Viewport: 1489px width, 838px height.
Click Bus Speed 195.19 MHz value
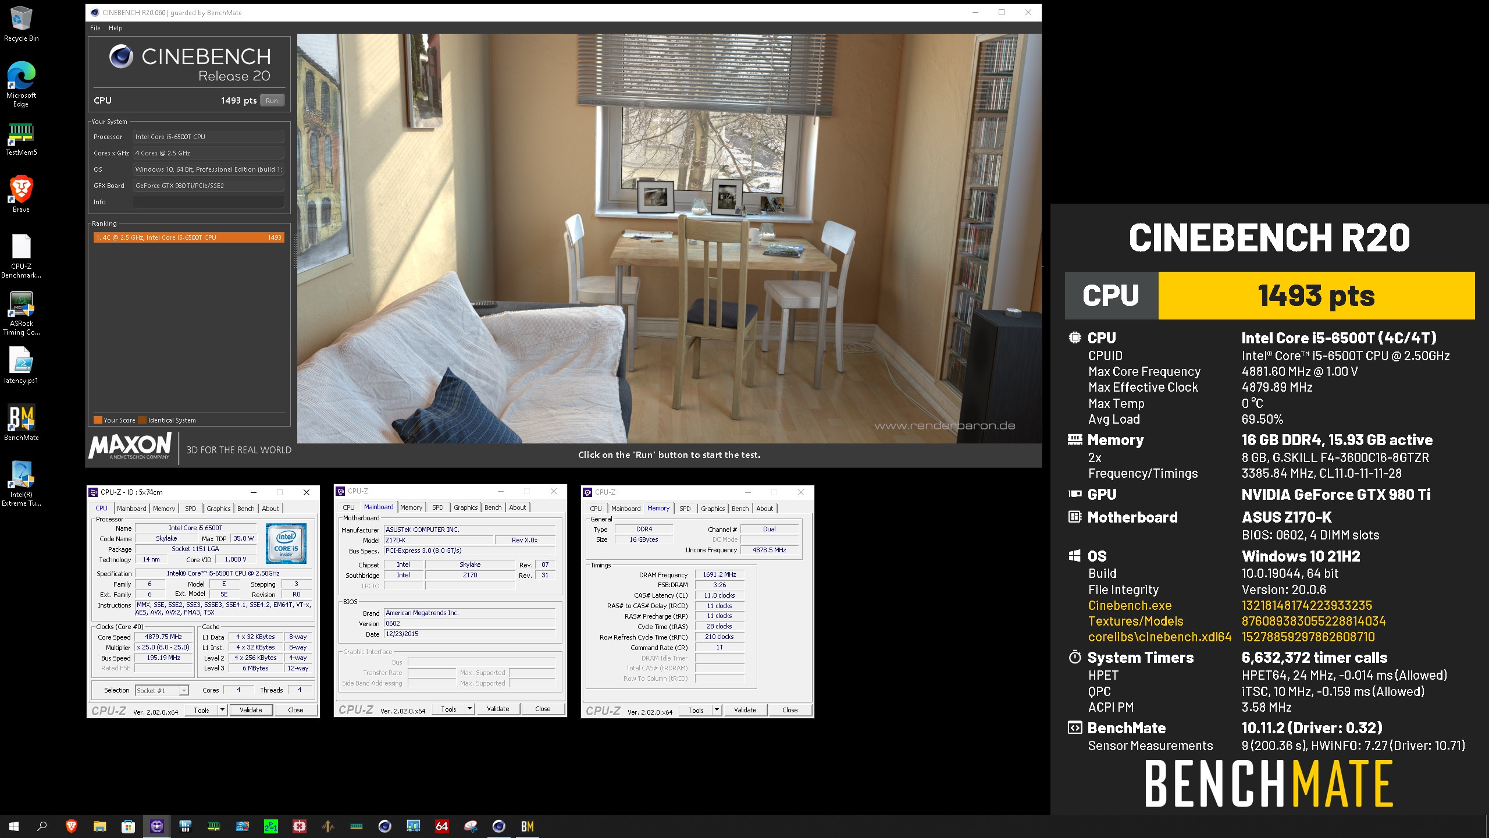pos(163,658)
